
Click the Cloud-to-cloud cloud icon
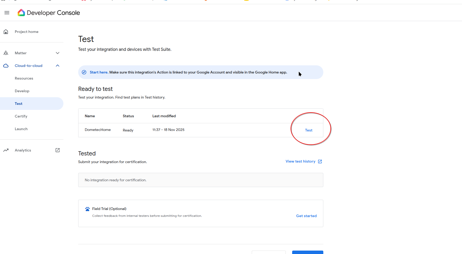6,66
